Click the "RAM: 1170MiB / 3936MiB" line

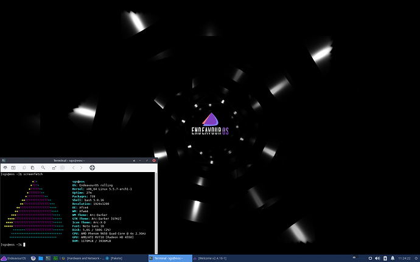(91, 241)
